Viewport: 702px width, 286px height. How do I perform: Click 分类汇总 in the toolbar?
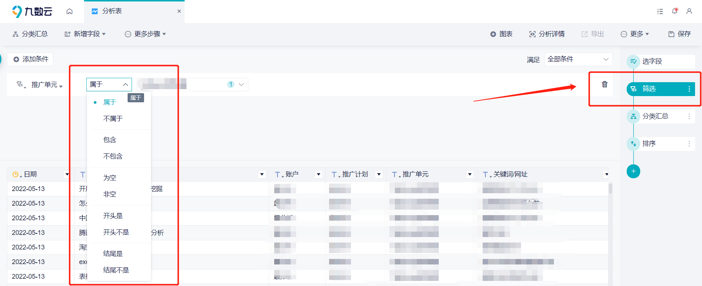[x=30, y=34]
